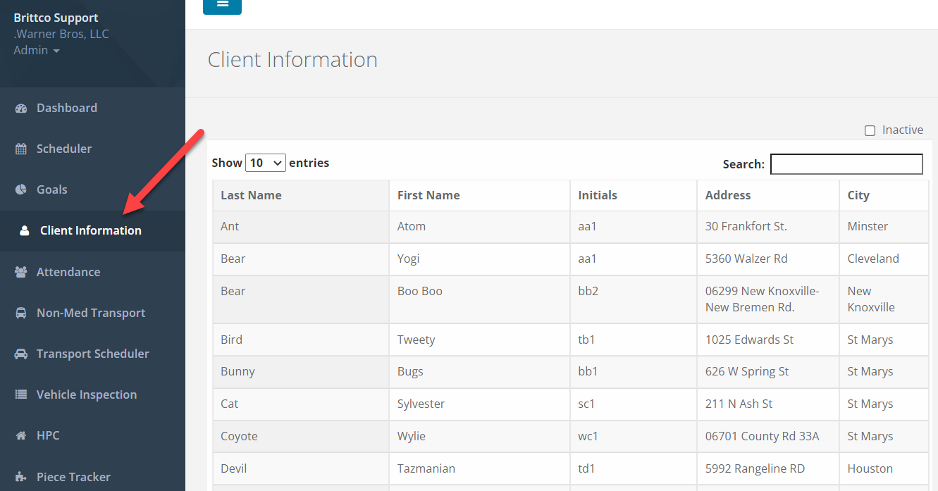Expand the Admin user dropdown
This screenshot has width=938, height=491.
pyautogui.click(x=37, y=51)
